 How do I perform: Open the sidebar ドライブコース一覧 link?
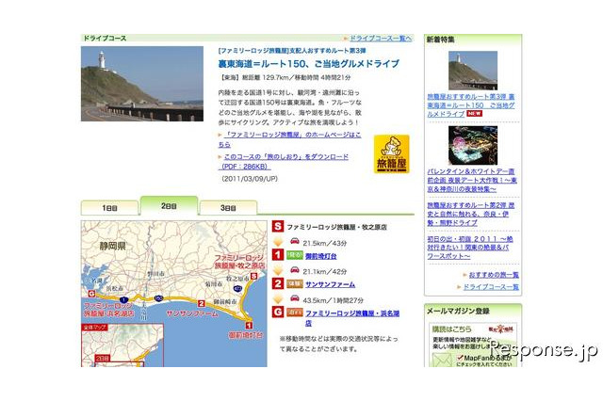click(491, 287)
